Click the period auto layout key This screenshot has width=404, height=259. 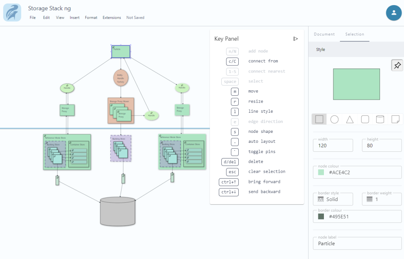tap(235, 142)
